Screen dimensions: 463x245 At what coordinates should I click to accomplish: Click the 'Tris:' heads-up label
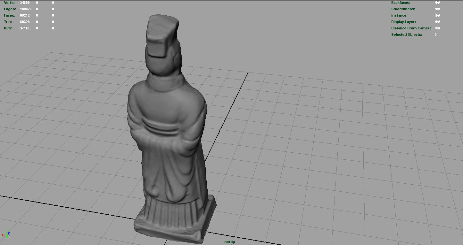tap(8, 22)
